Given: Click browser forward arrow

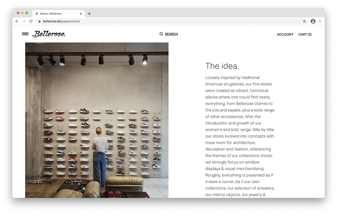Looking at the screenshot, I should pyautogui.click(x=24, y=21).
